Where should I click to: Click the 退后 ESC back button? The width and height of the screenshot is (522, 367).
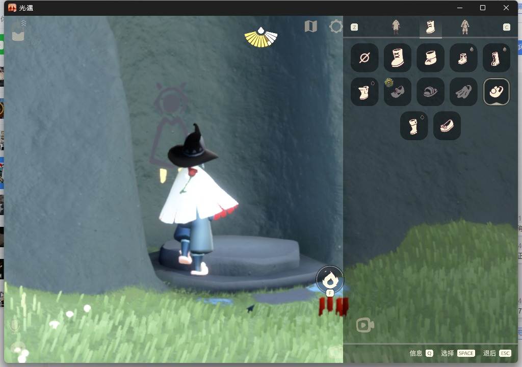click(497, 353)
